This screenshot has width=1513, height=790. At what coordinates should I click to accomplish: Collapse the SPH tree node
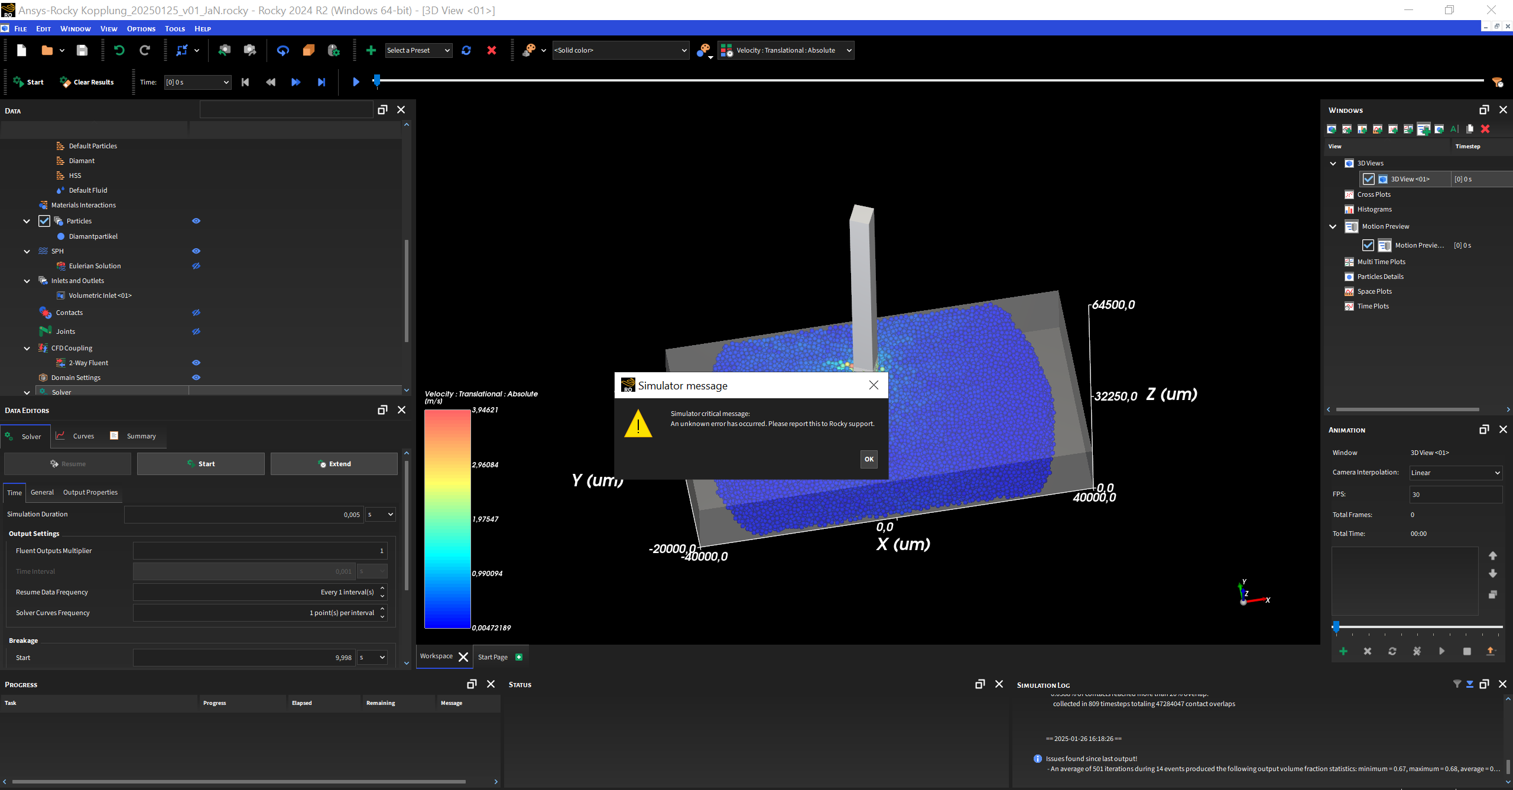pyautogui.click(x=27, y=251)
